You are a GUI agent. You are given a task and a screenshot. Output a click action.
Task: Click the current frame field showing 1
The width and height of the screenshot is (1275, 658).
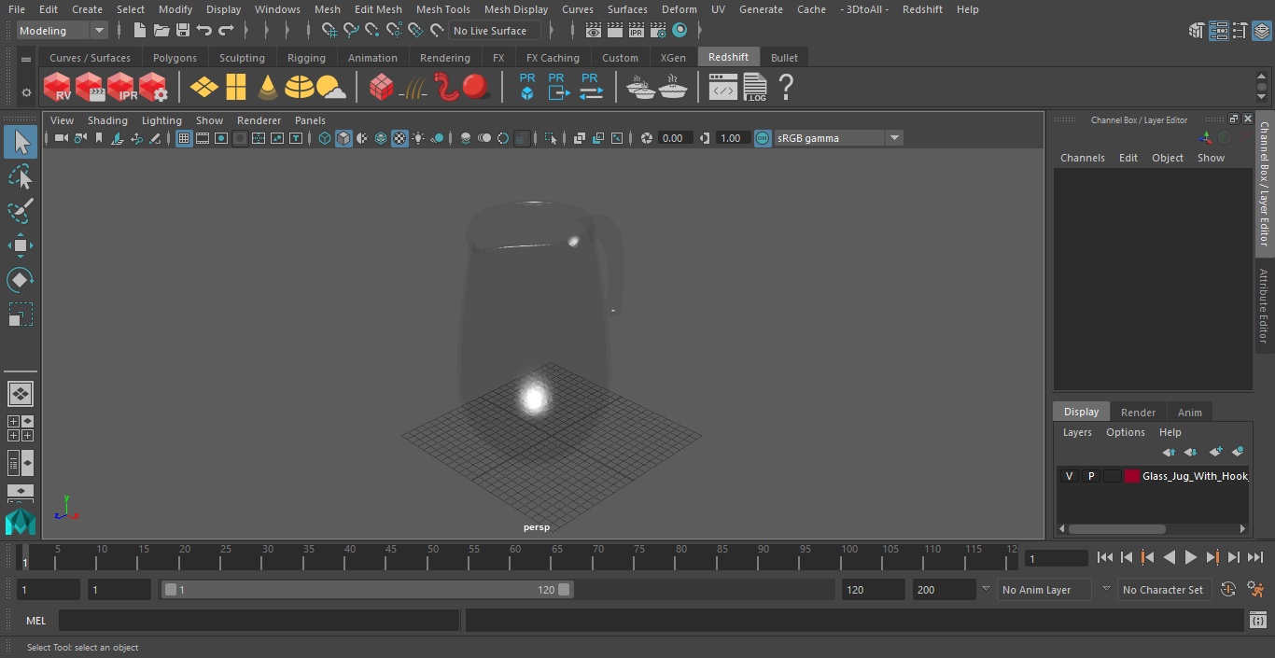pyautogui.click(x=1056, y=558)
